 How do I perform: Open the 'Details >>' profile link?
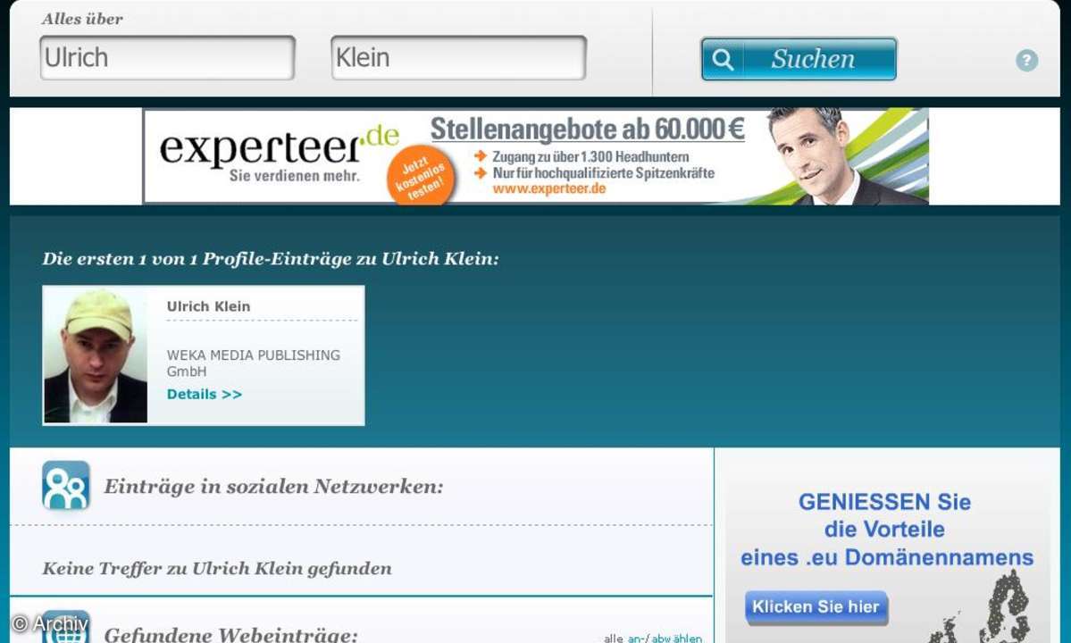point(205,394)
